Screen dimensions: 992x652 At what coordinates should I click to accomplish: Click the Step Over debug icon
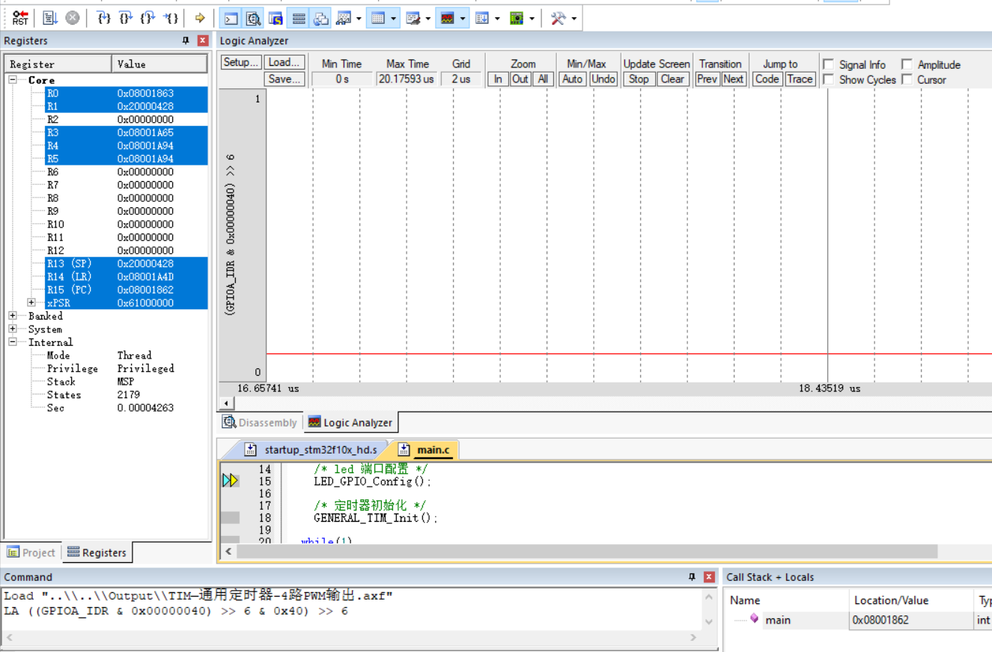pyautogui.click(x=125, y=17)
